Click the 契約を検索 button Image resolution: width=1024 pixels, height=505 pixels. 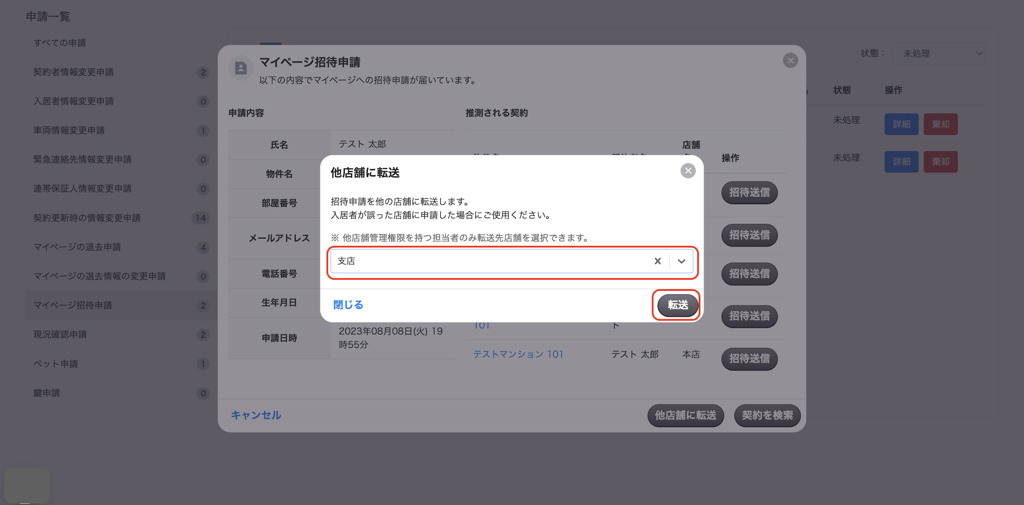point(767,415)
